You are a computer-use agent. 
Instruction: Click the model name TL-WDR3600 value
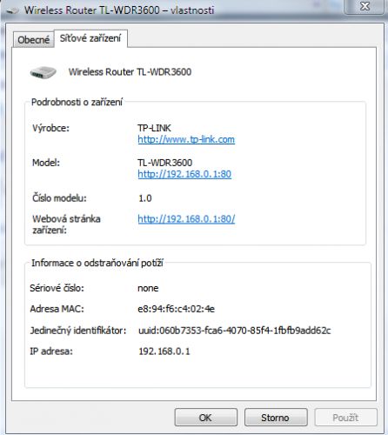pos(164,163)
